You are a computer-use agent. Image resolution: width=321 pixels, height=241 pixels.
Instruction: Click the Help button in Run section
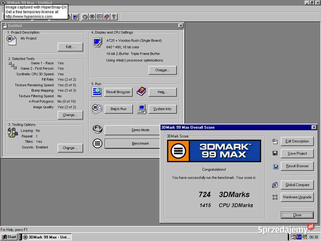click(x=163, y=92)
